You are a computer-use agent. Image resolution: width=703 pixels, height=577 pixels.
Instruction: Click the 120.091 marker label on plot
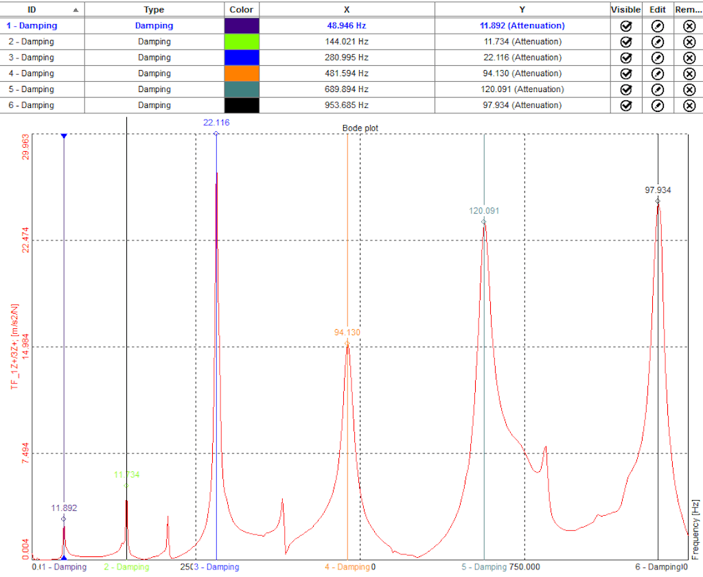pos(484,211)
